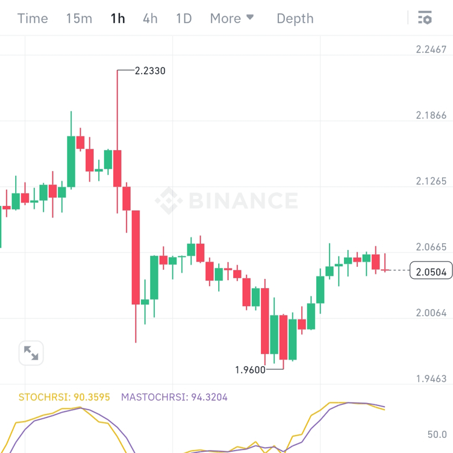The height and width of the screenshot is (453, 453).
Task: Click the 2.1866 price axis label
Action: click(x=431, y=115)
